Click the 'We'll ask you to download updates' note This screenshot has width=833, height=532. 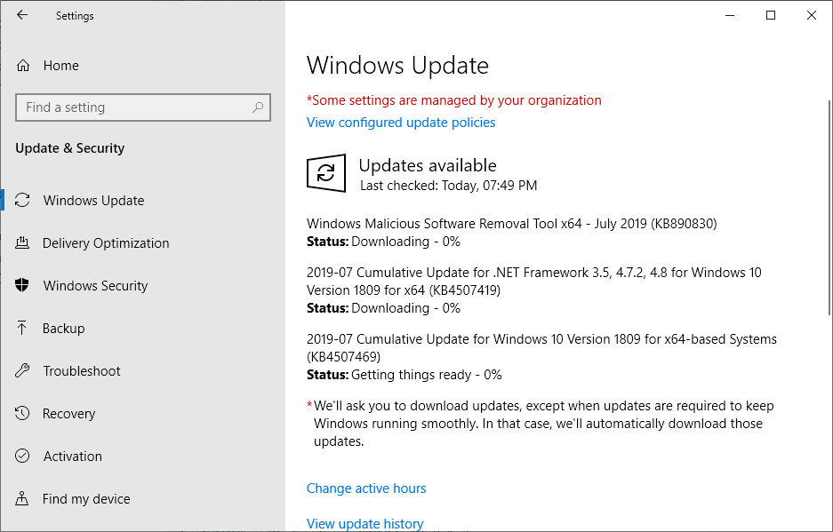[542, 423]
